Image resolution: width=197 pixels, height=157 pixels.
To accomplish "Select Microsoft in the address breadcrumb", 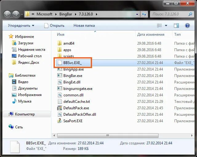I will [x=44, y=14].
